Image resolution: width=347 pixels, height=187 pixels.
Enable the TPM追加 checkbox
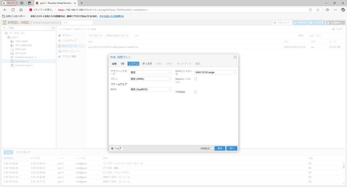click(196, 92)
